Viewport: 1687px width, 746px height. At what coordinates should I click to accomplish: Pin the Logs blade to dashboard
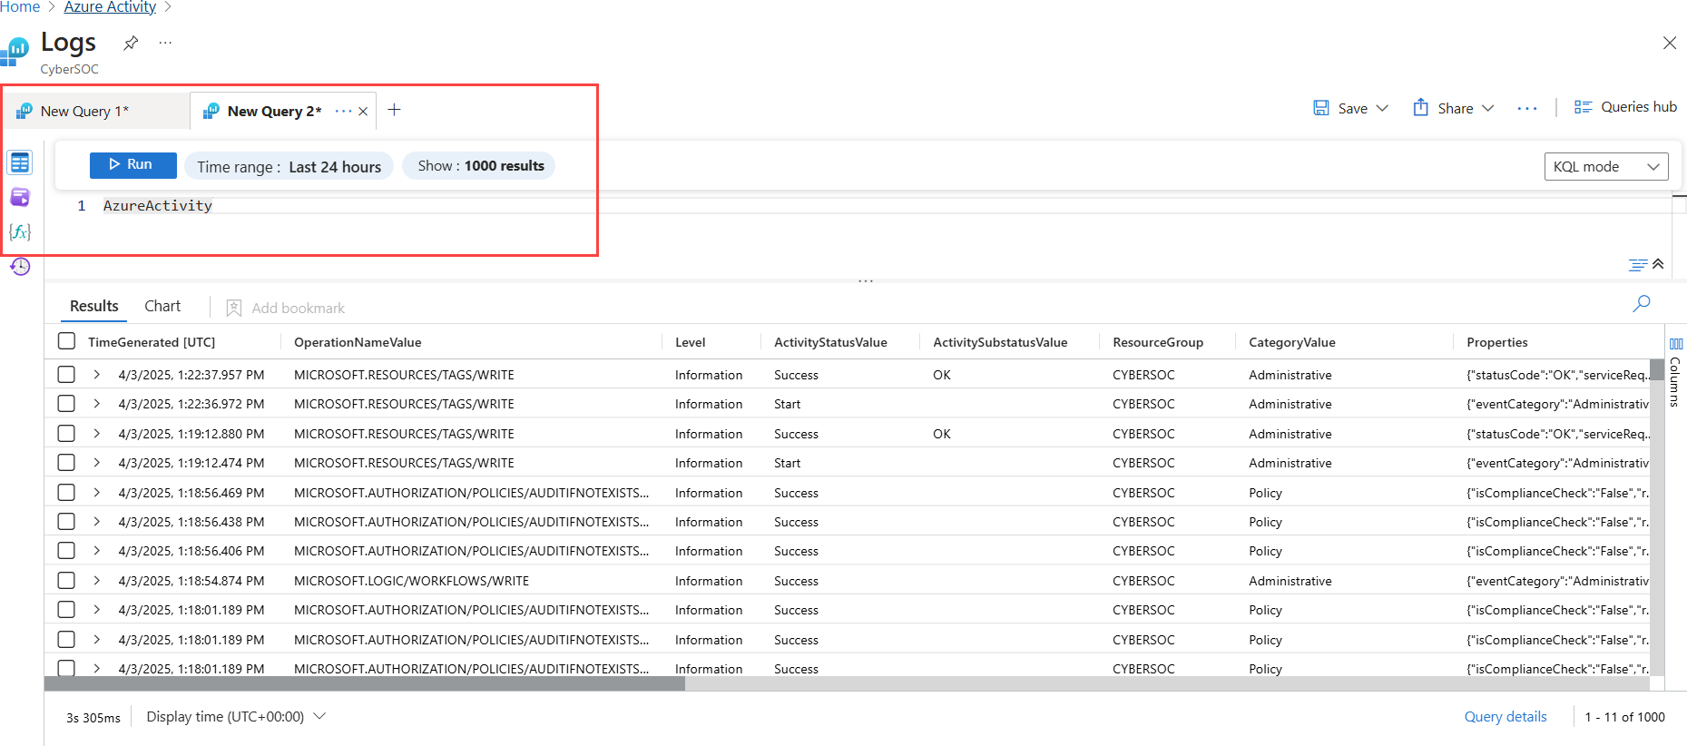point(131,43)
